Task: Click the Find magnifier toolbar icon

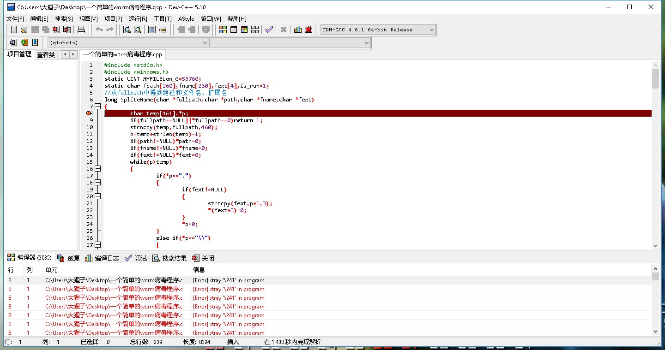Action: point(126,30)
